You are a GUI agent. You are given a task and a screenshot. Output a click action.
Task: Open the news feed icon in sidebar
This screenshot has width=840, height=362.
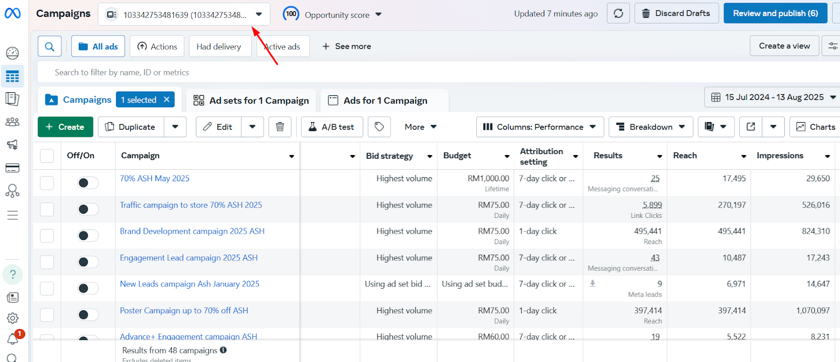13,298
